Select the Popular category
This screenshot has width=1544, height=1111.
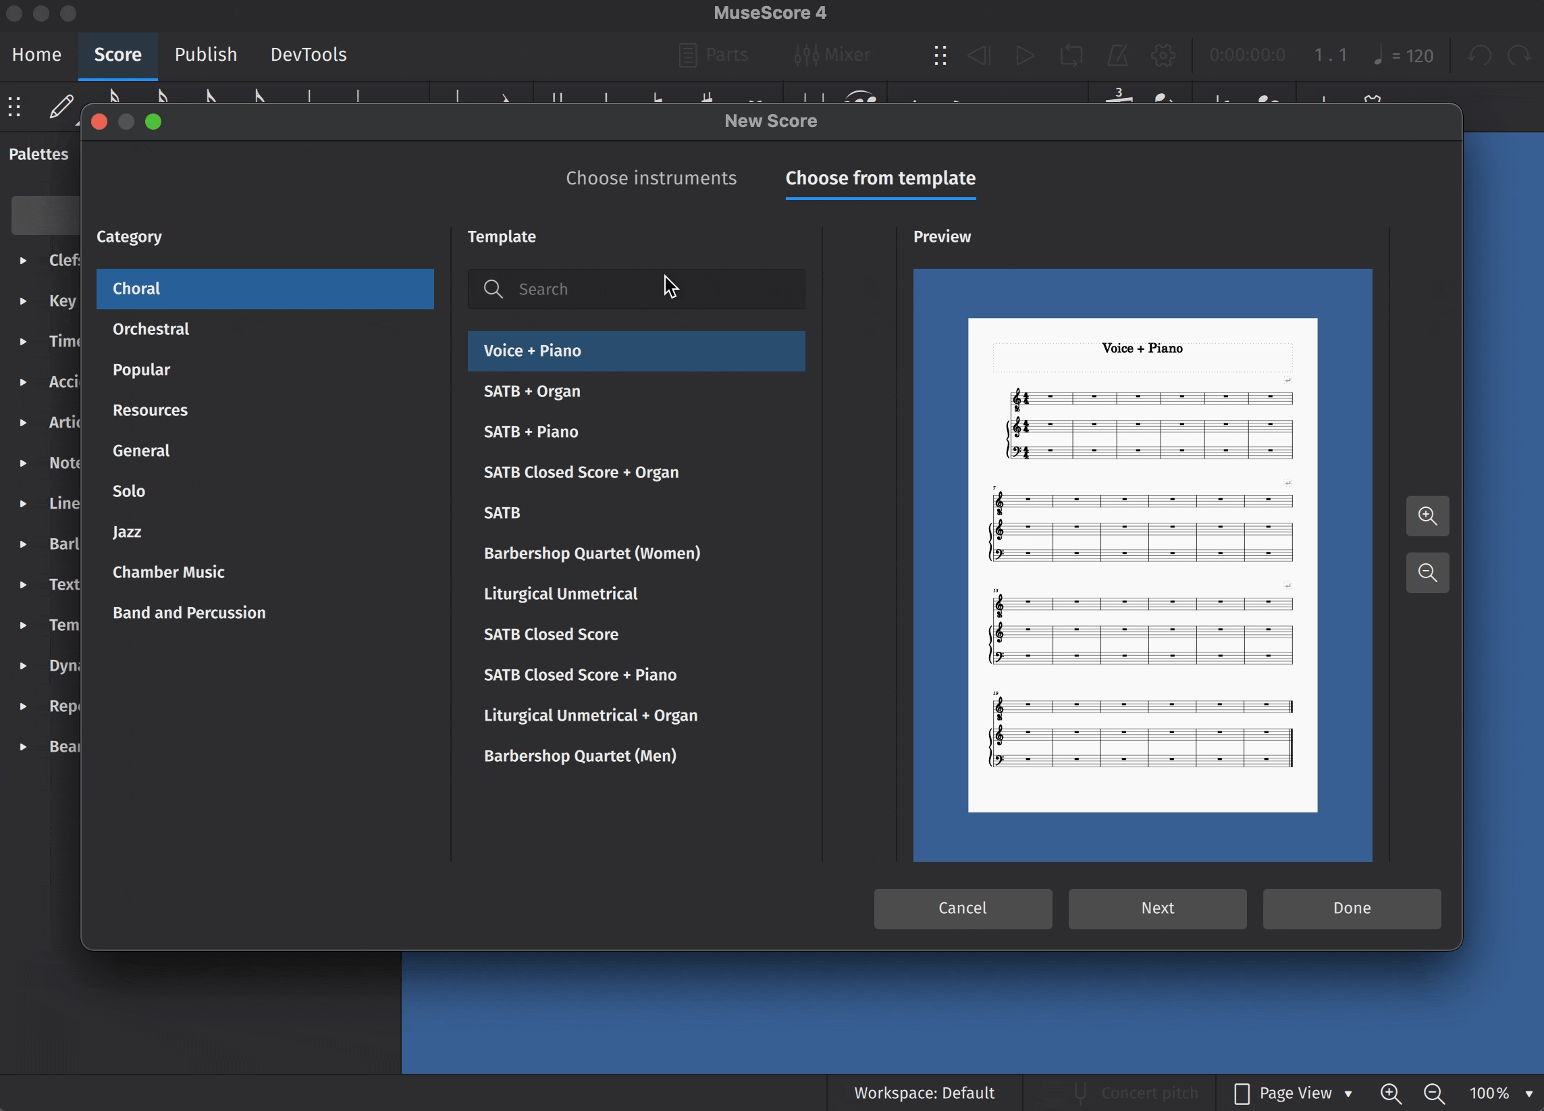tap(265, 370)
